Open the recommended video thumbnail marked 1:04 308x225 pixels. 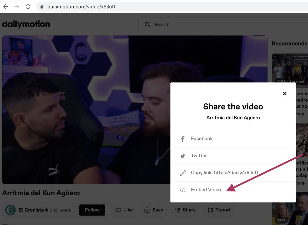[x=290, y=208]
